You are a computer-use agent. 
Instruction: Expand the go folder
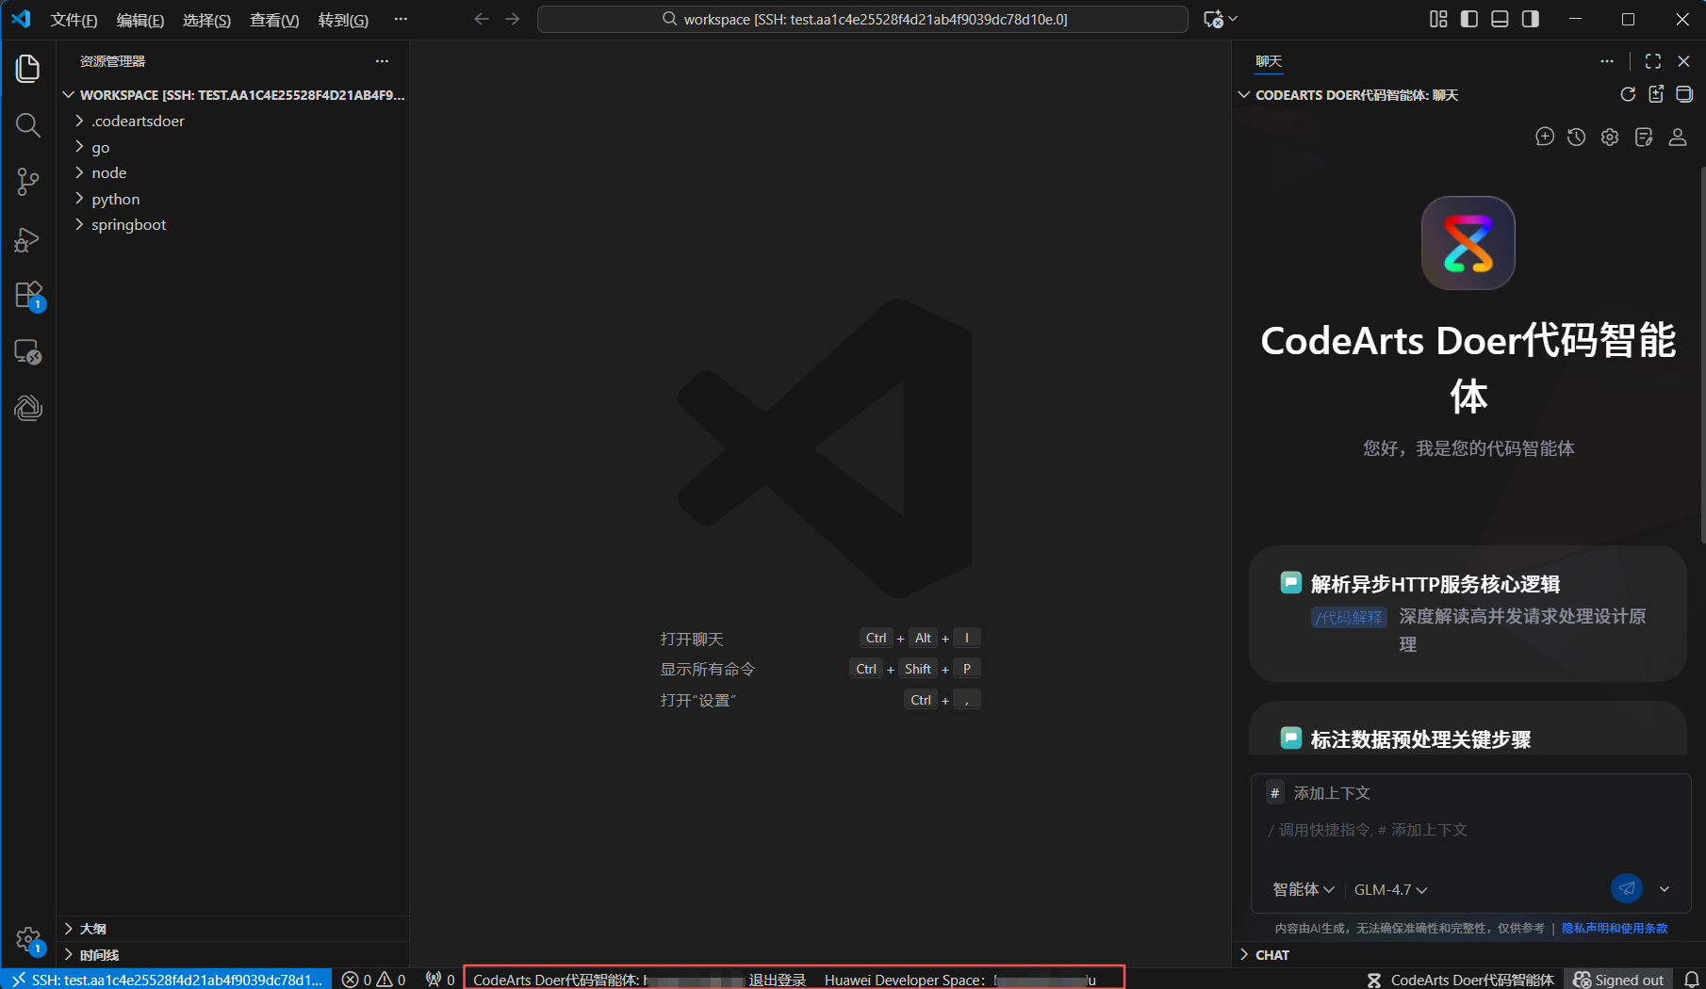click(x=233, y=147)
